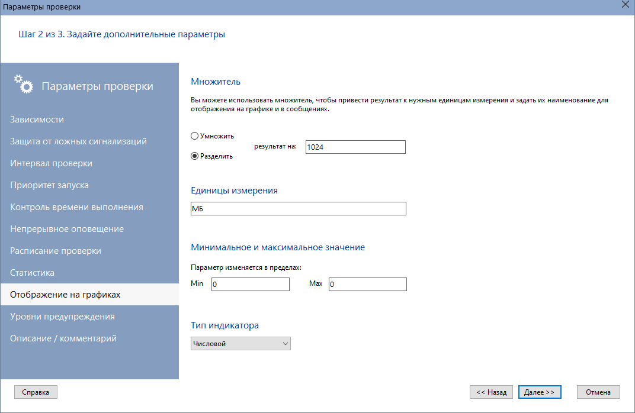Click the multiplier field containing 1024

(355, 147)
